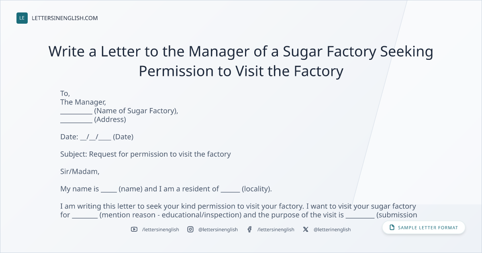The height and width of the screenshot is (253, 482).
Task: Click the Facebook icon in footer
Action: point(249,229)
